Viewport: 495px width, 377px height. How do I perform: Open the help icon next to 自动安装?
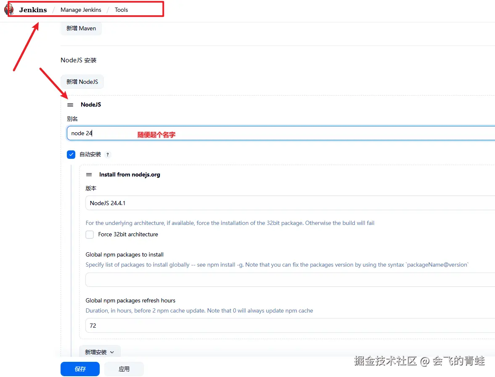pos(108,155)
